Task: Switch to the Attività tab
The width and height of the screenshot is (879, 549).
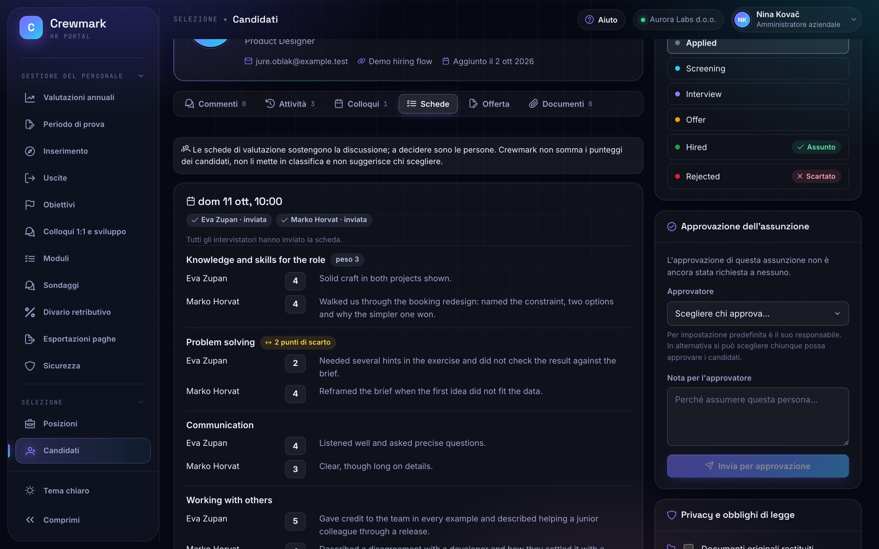Action: [290, 104]
